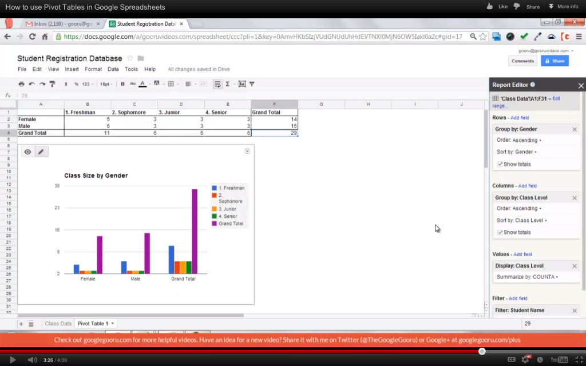The height and width of the screenshot is (366, 586).
Task: Toggle Show totals under Class Level
Action: (500, 232)
